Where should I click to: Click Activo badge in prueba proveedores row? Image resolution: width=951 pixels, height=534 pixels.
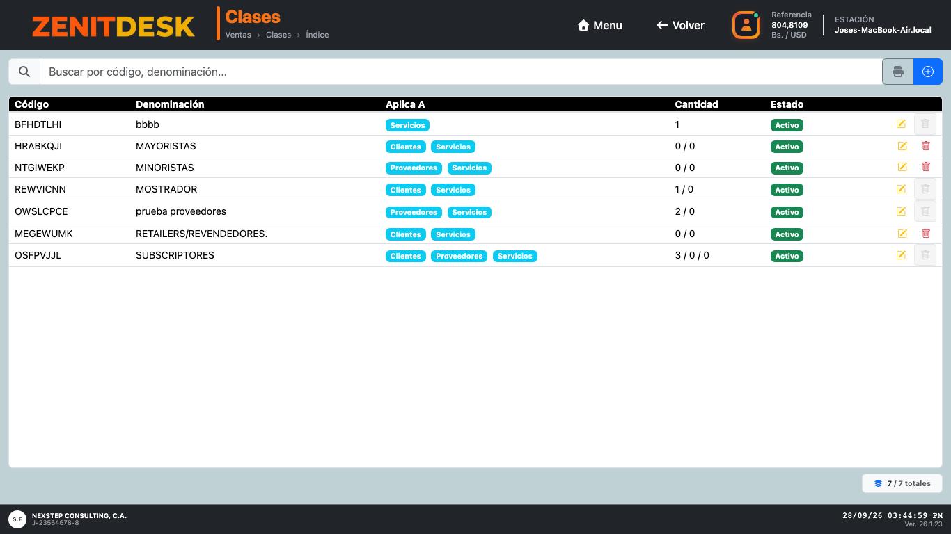coord(787,212)
